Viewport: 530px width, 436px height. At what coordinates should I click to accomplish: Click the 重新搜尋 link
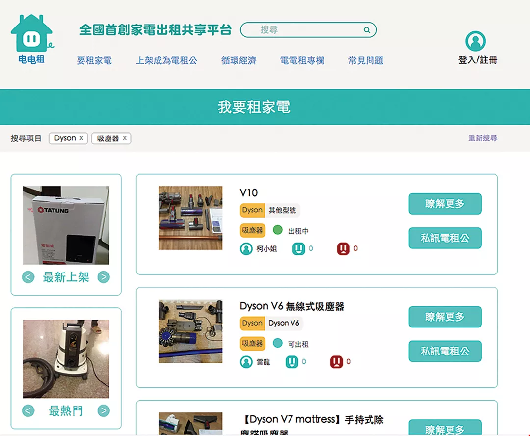[x=482, y=138]
